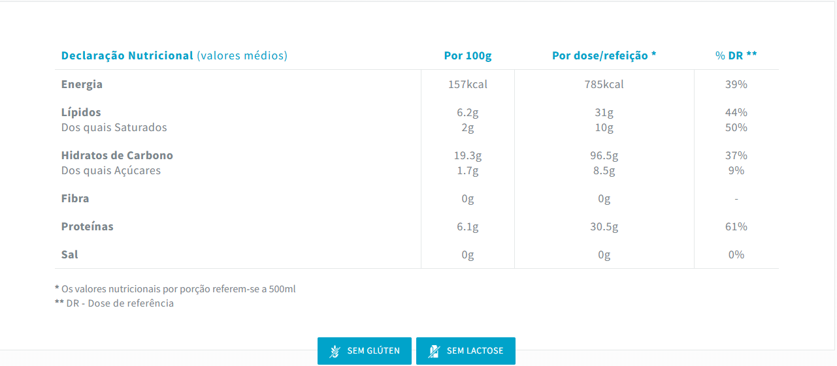Click the 785kcal energy value
This screenshot has width=837, height=366.
pyautogui.click(x=604, y=84)
